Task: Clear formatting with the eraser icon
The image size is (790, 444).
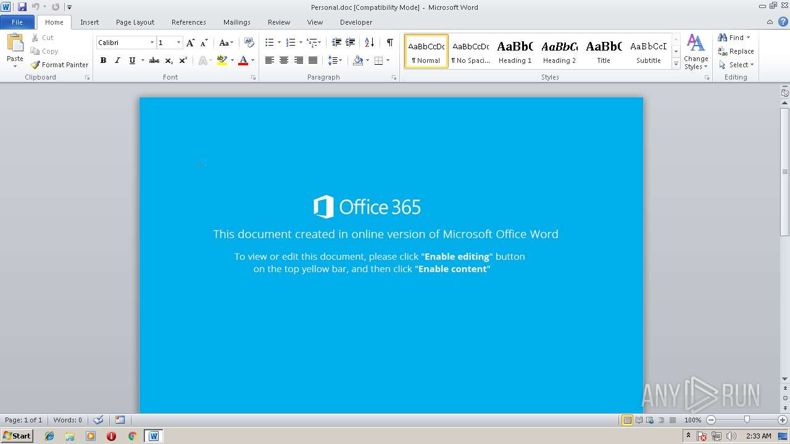Action: (x=249, y=43)
